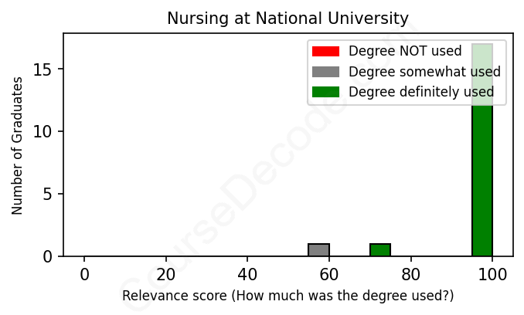Click the red Degree NOT used swatch
524x315 pixels.
coord(325,52)
